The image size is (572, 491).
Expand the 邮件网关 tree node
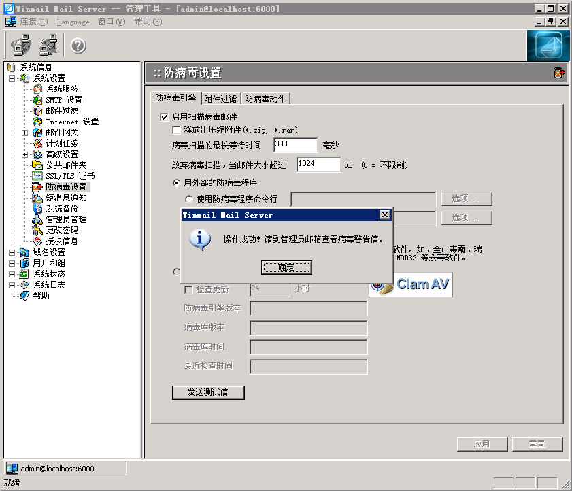[25, 133]
